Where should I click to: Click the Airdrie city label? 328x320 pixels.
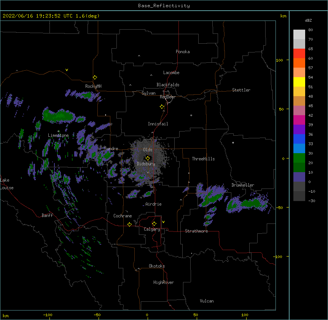[153, 204]
